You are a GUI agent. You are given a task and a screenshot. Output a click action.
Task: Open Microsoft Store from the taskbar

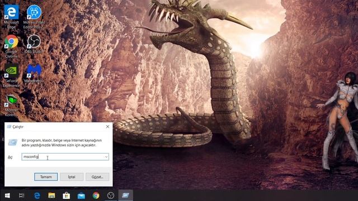pyautogui.click(x=67, y=195)
